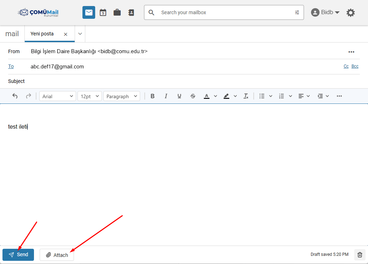The image size is (368, 264).
Task: Expand the tab list chevron
Action: point(80,34)
